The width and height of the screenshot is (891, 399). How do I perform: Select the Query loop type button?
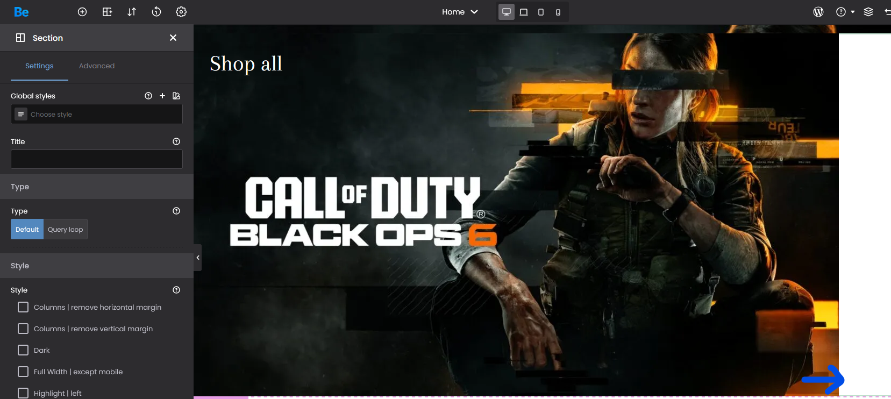tap(65, 230)
